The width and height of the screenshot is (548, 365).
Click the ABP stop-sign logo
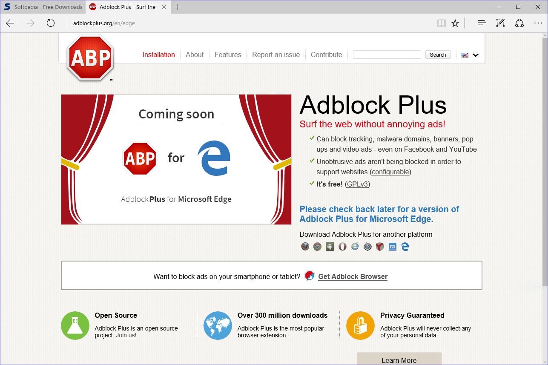click(x=89, y=57)
